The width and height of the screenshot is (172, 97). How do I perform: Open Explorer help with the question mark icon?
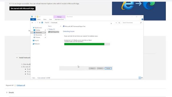pos(142,19)
